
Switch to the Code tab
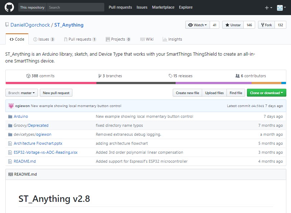click(x=17, y=39)
